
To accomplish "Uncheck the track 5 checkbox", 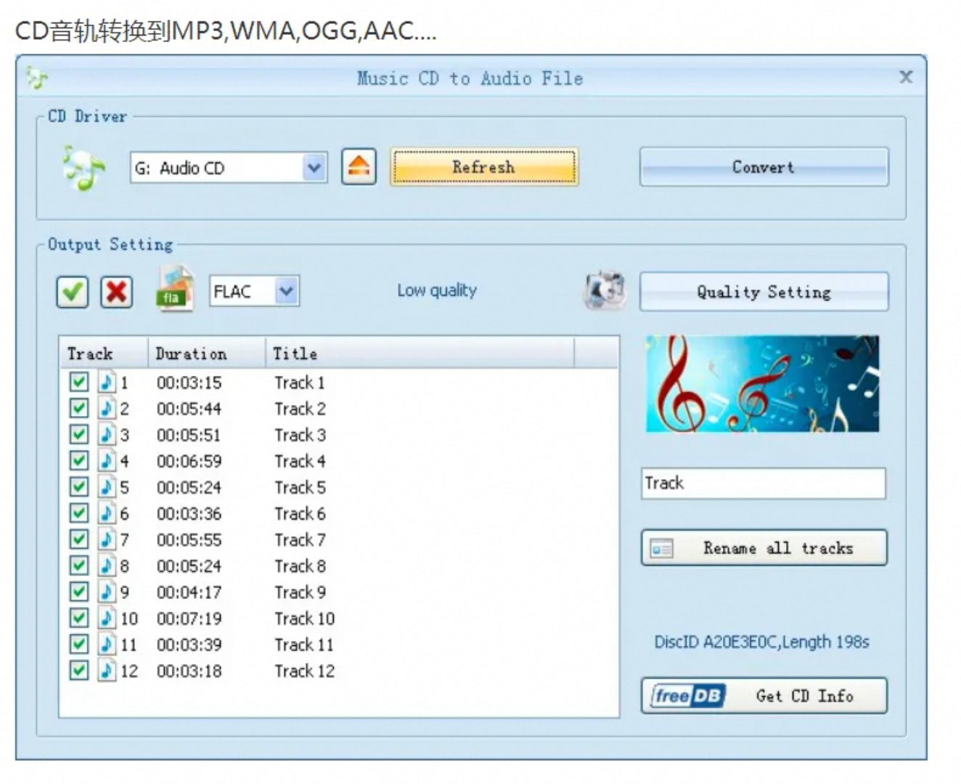I will pyautogui.click(x=78, y=486).
